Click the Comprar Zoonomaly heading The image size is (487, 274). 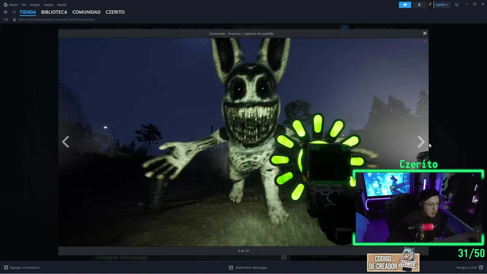point(122,258)
